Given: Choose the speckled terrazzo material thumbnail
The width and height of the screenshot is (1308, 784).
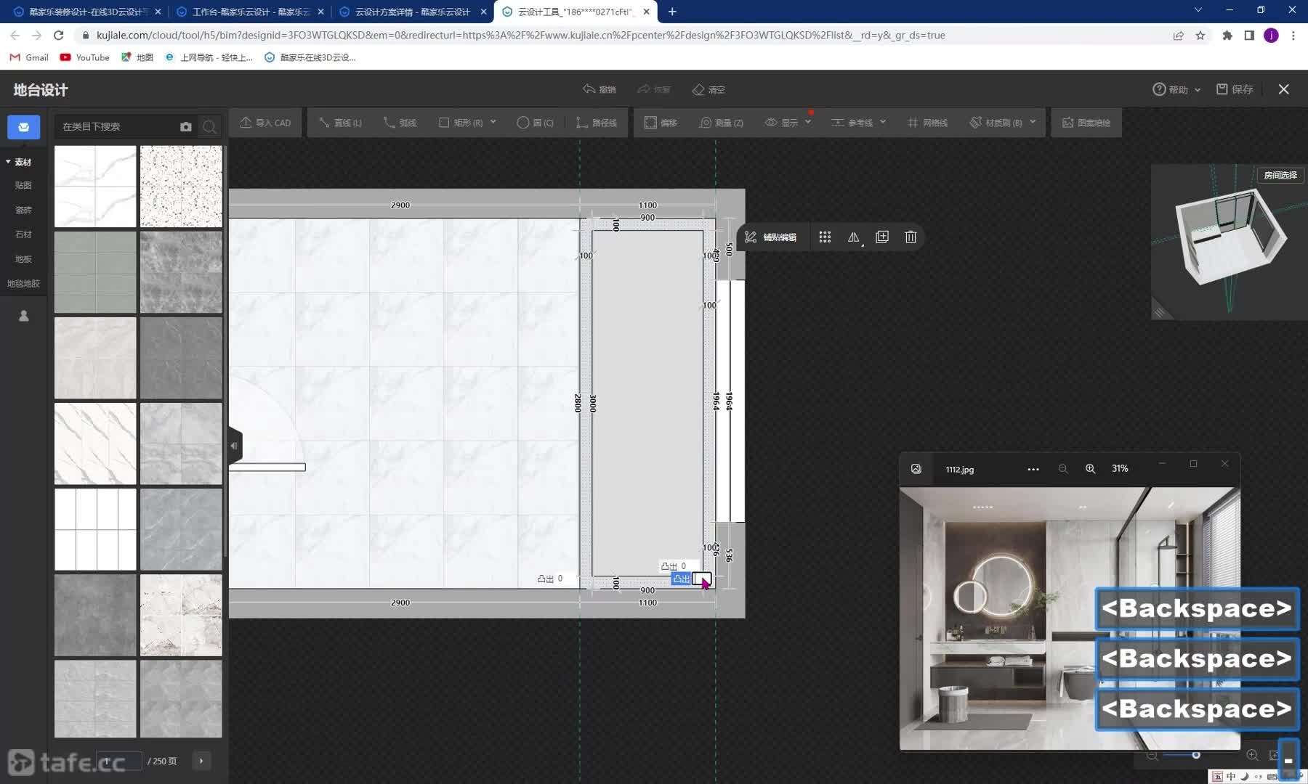Looking at the screenshot, I should (x=181, y=187).
